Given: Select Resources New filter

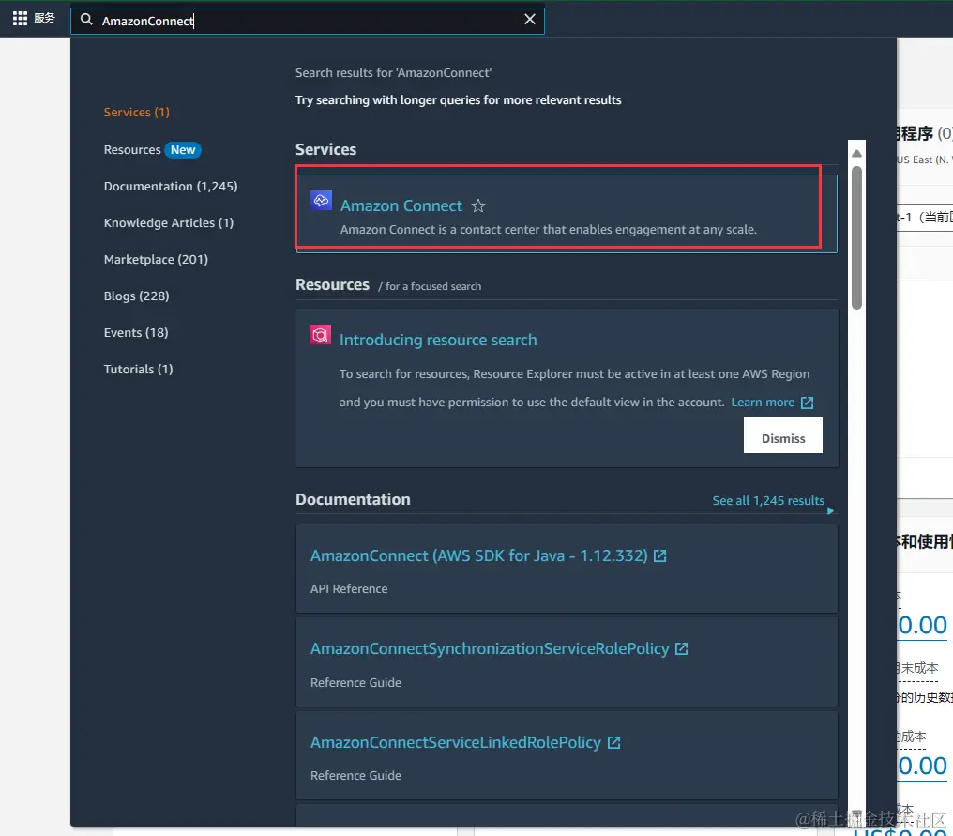Looking at the screenshot, I should pos(152,149).
